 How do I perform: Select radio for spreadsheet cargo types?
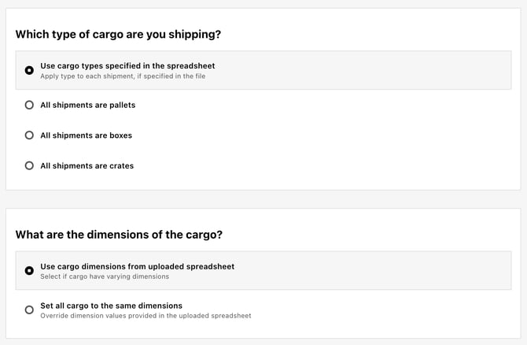(29, 70)
